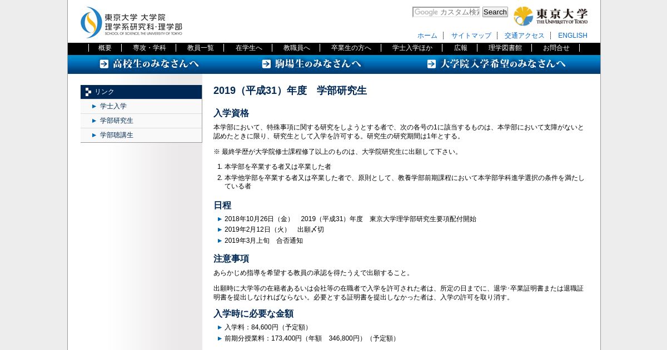Open the 在学生へ menu
The width and height of the screenshot is (667, 350).
249,48
